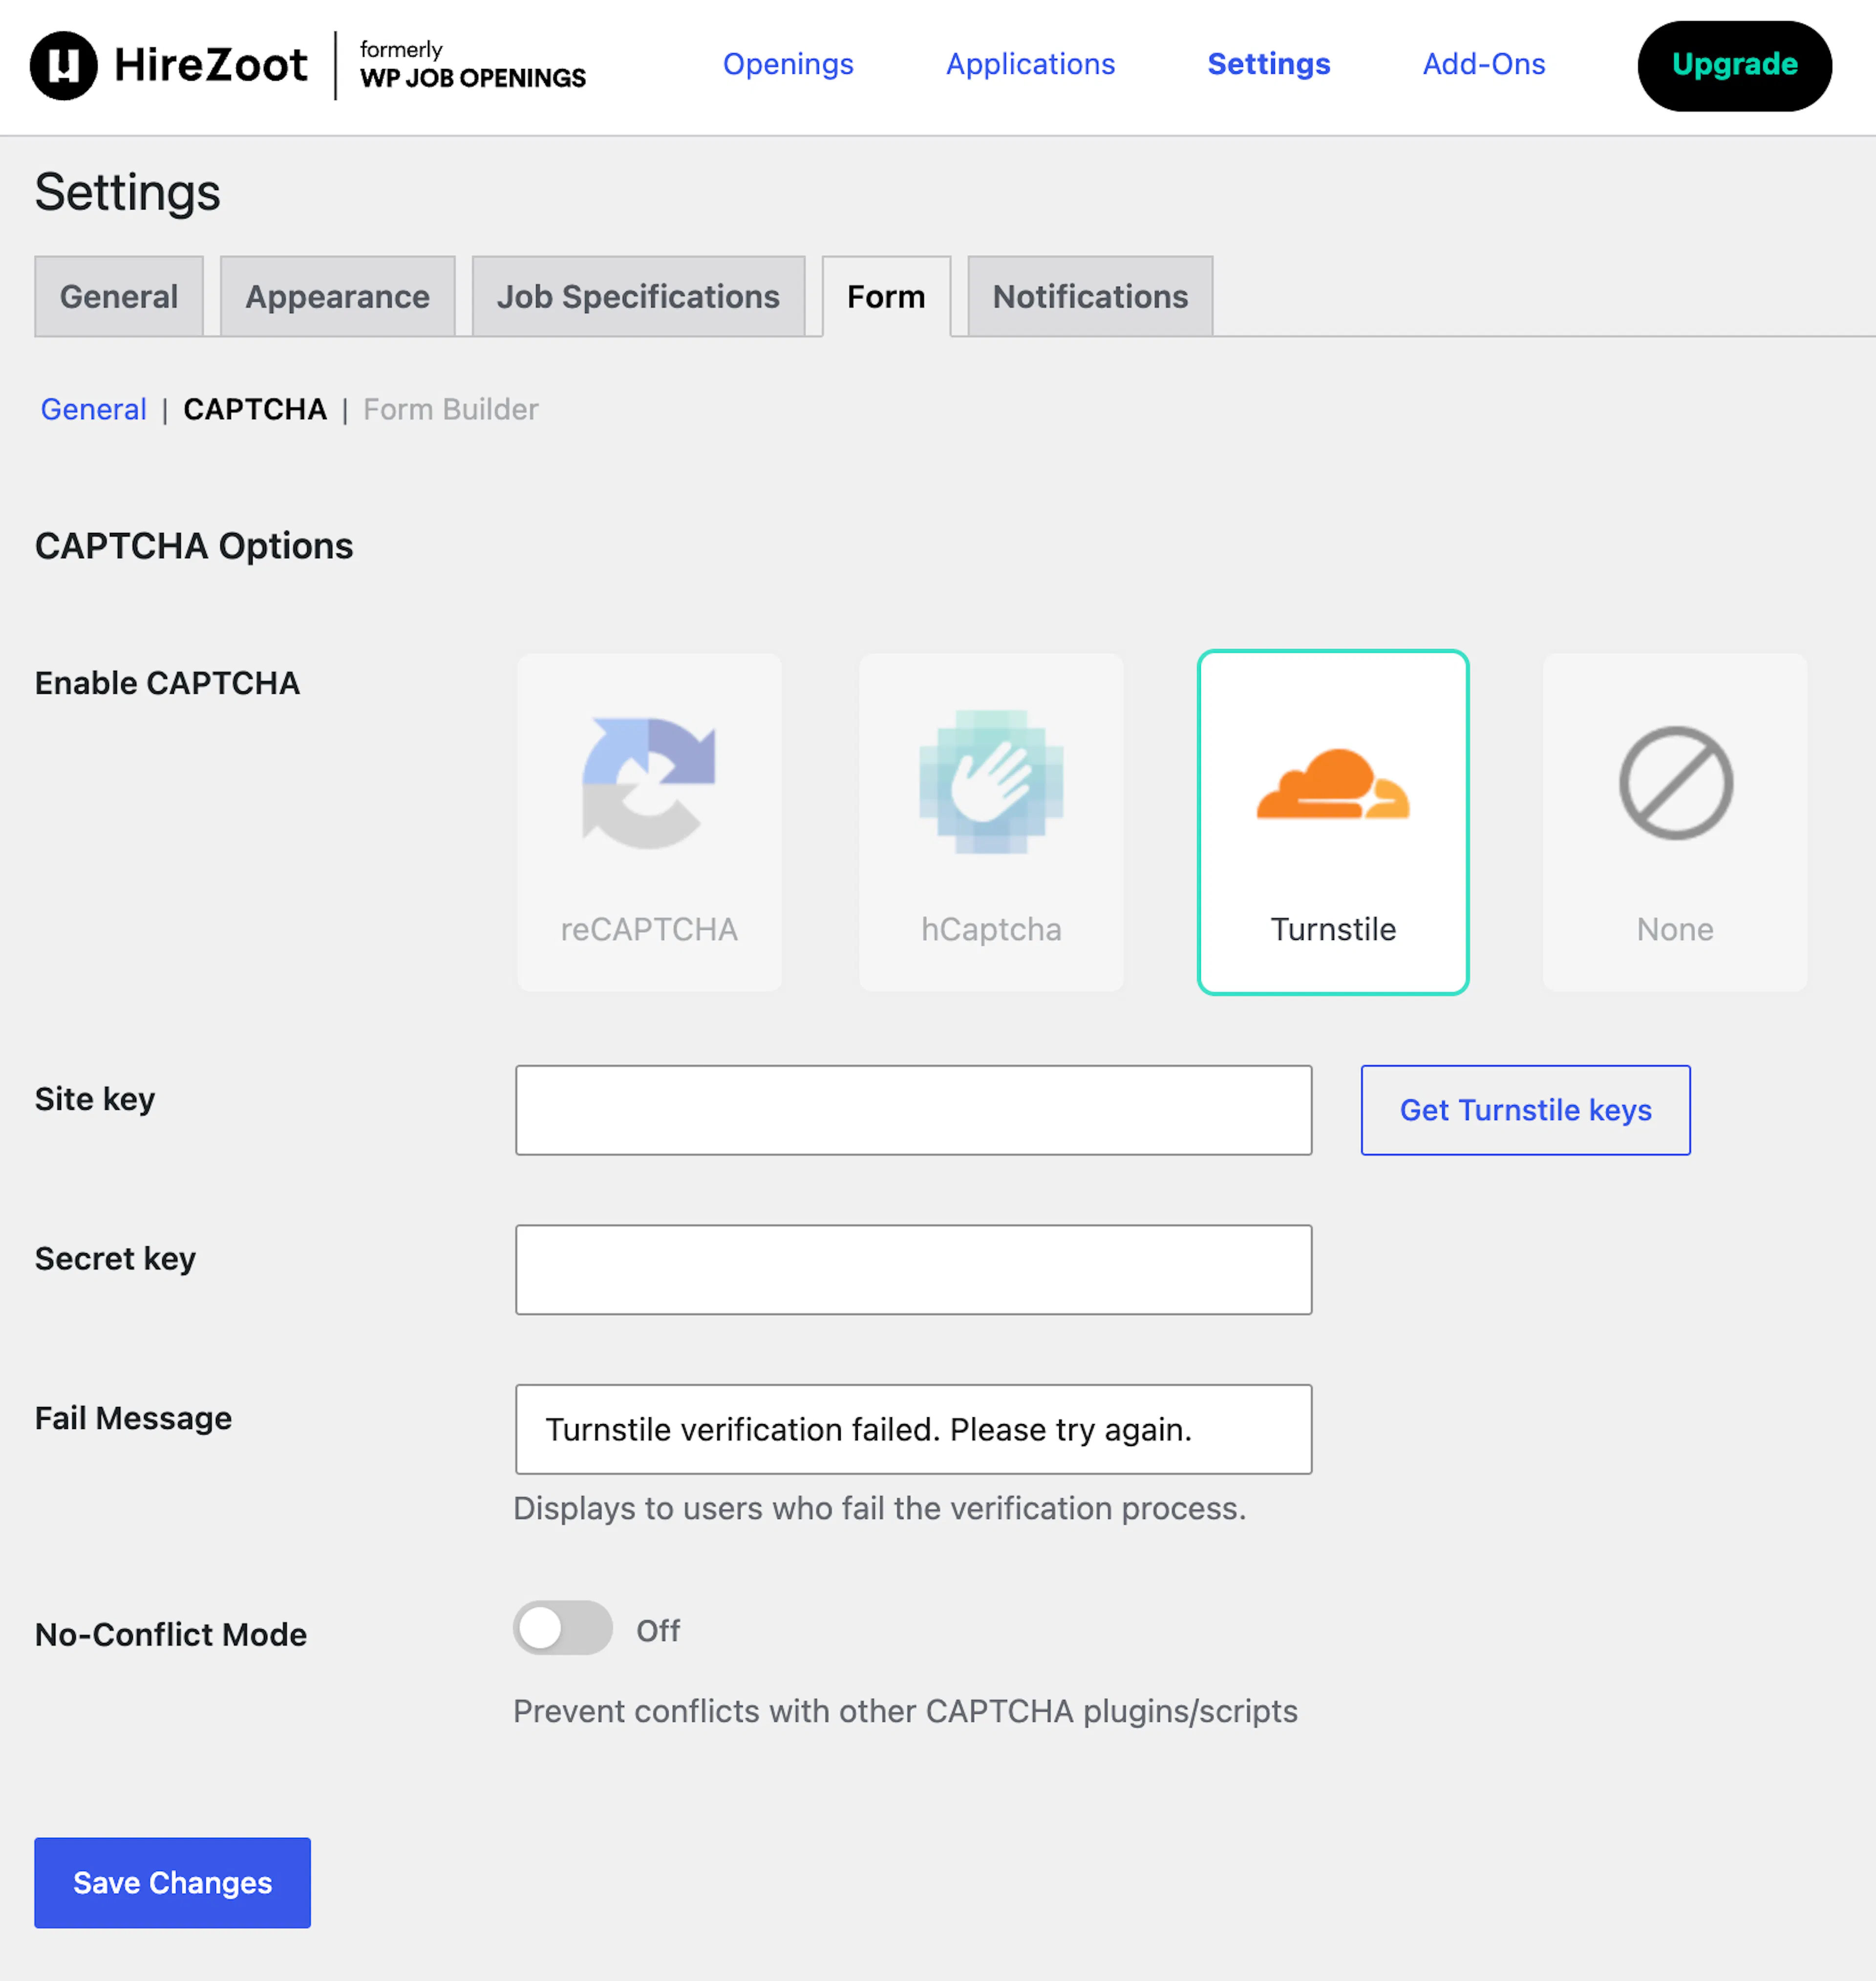Edit the Fail Message text field
This screenshot has height=1981, width=1876.
tap(913, 1430)
